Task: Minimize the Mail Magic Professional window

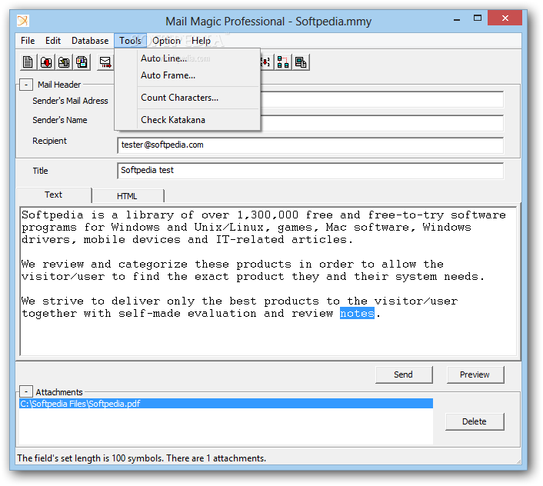Action: [457, 19]
